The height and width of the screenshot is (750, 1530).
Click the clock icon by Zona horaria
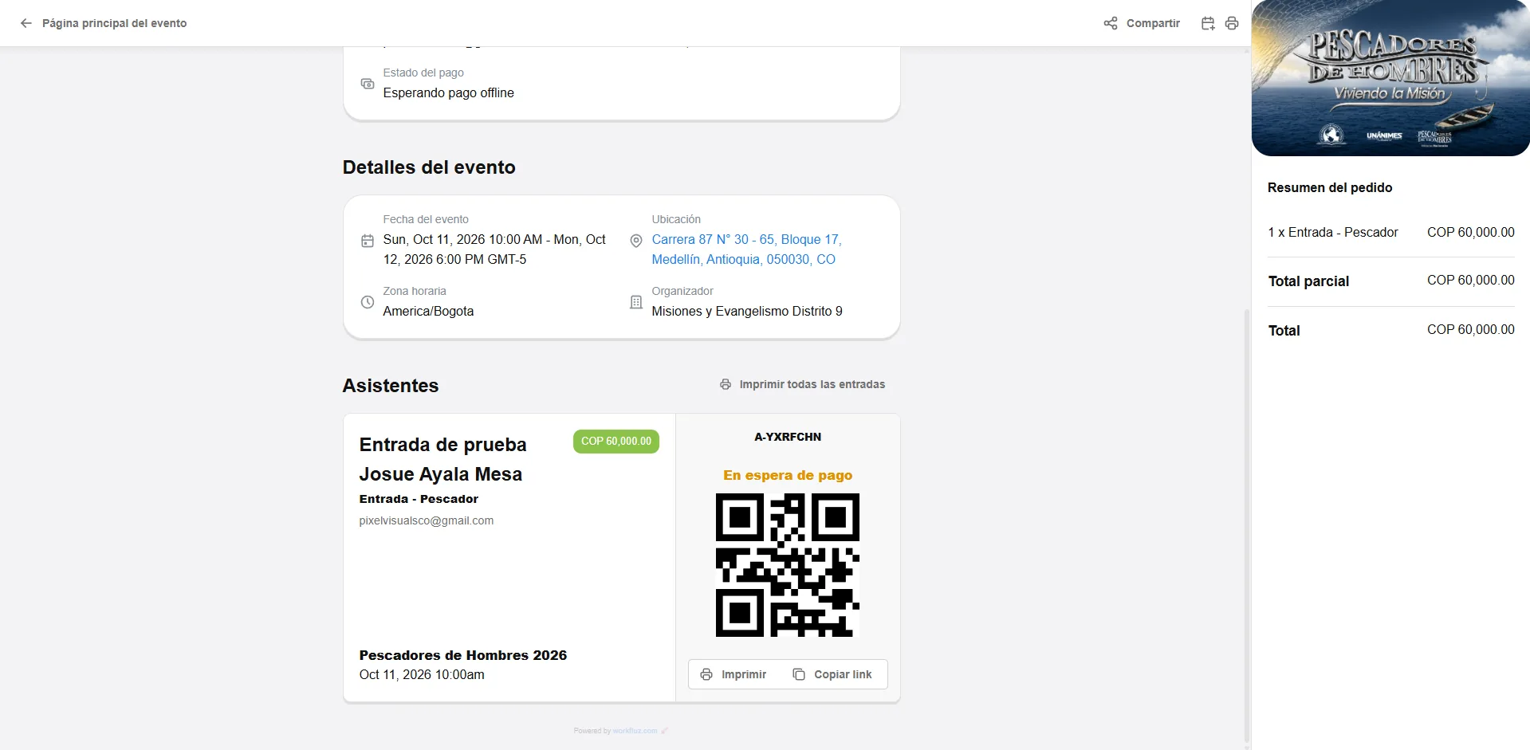(368, 302)
